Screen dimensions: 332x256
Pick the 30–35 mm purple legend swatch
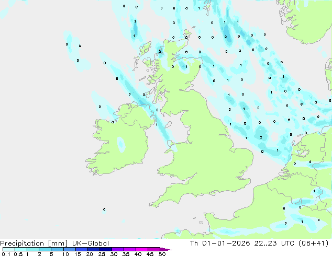tap(119, 250)
